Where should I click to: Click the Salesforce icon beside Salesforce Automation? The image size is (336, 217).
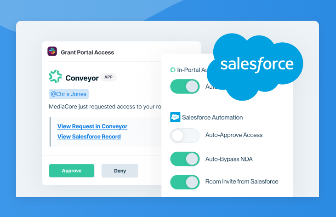[x=175, y=117]
